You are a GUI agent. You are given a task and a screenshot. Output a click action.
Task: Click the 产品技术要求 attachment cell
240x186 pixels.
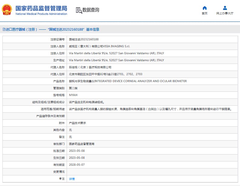tap(77, 123)
